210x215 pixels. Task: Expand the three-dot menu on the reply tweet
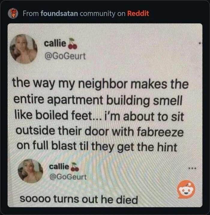(x=193, y=168)
